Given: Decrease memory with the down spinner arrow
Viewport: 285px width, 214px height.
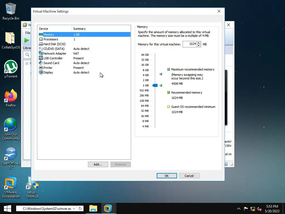Looking at the screenshot, I should (x=199, y=45).
